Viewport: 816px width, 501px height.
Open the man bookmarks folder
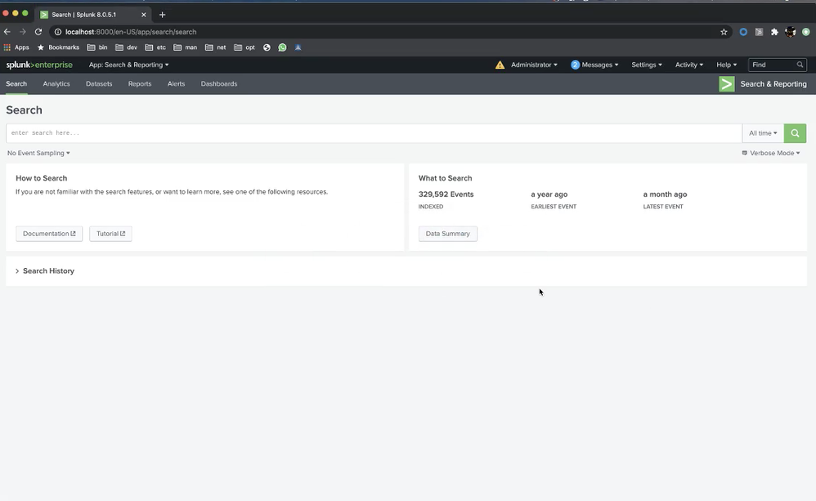186,47
